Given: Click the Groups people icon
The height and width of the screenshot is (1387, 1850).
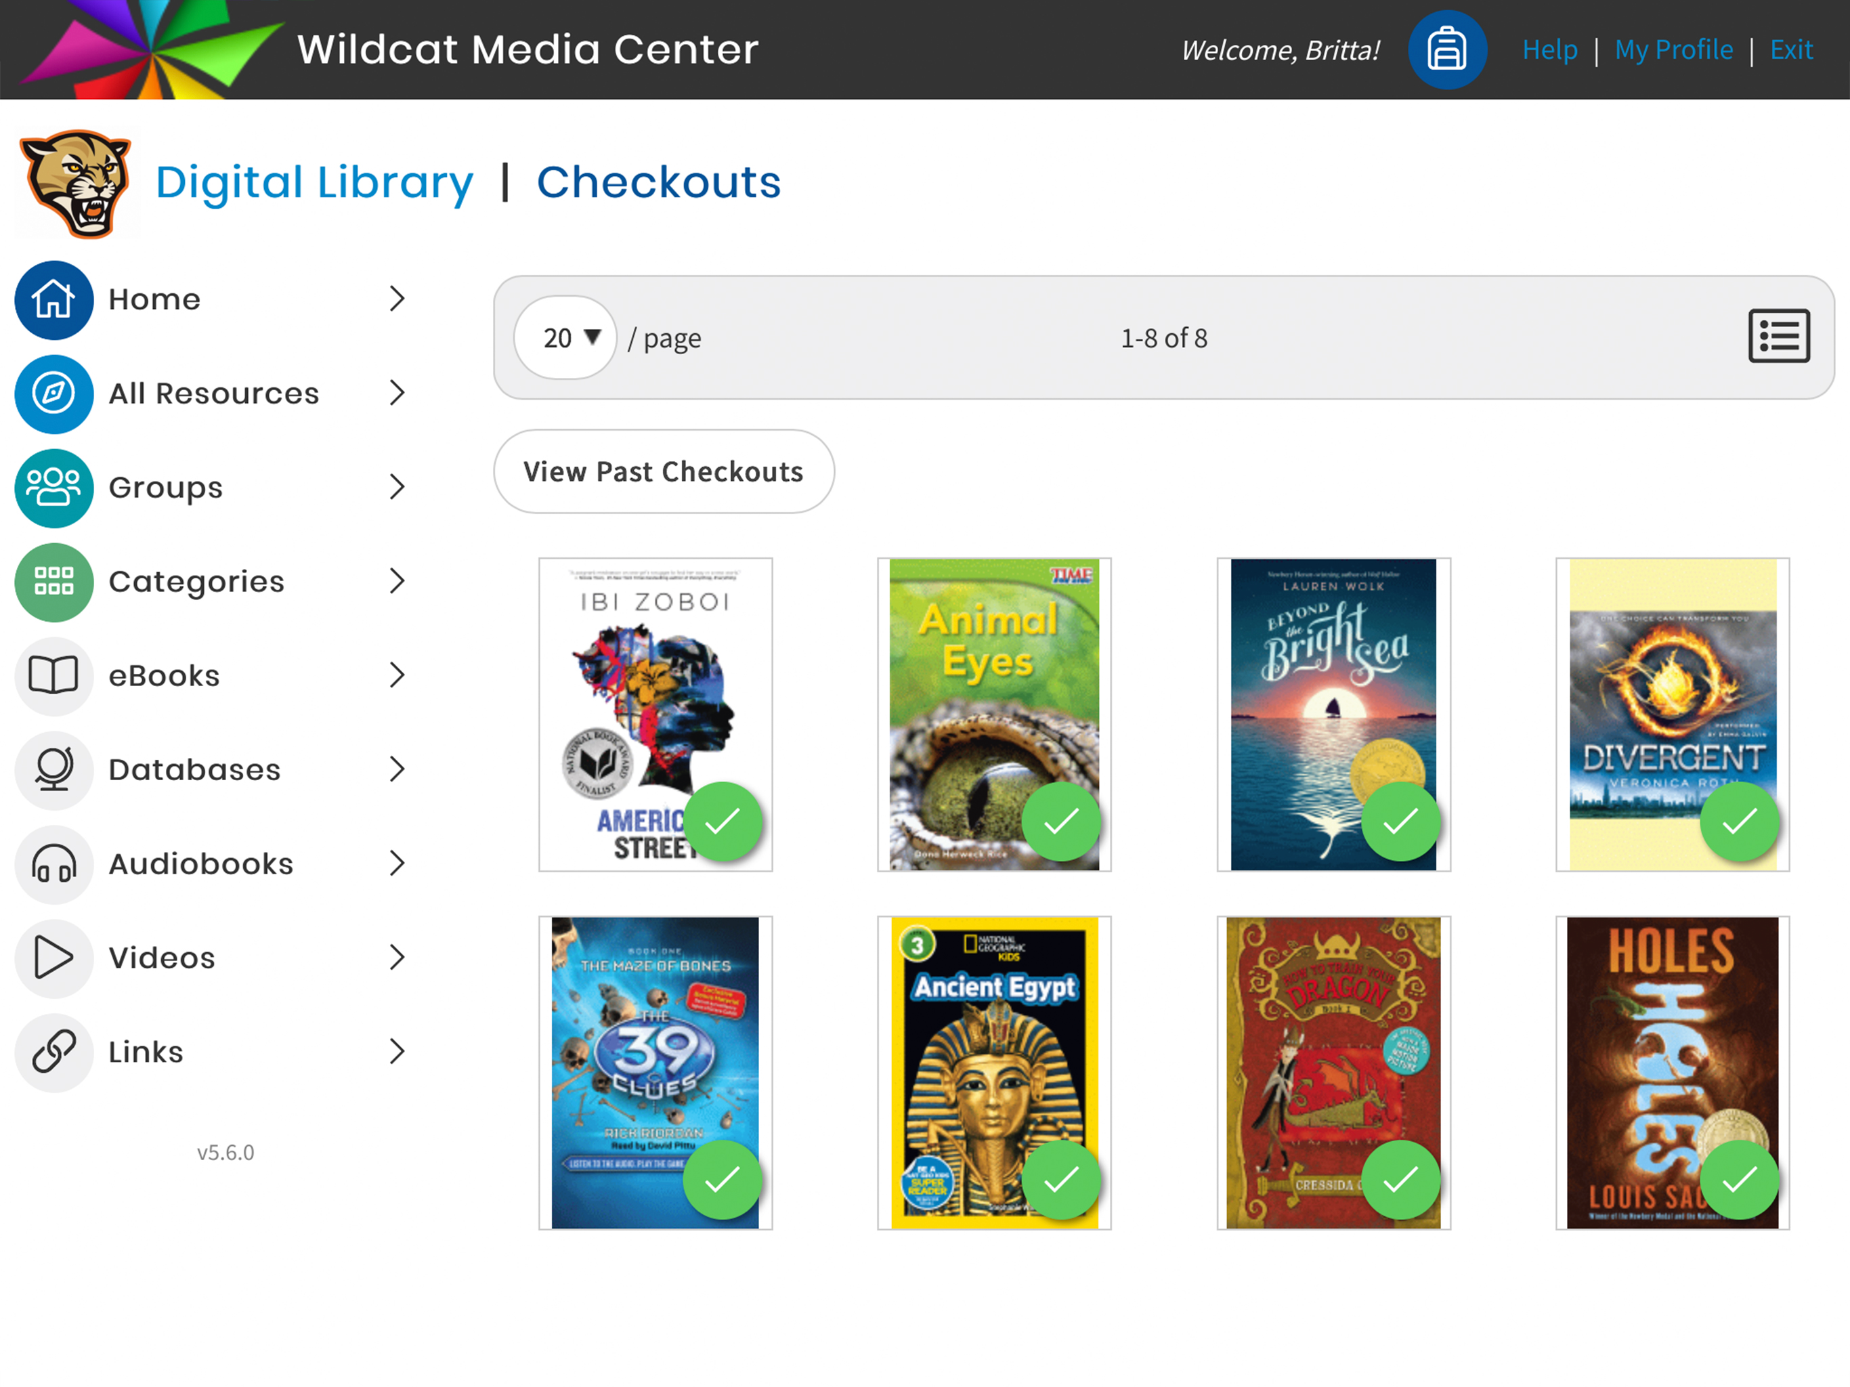Looking at the screenshot, I should click(53, 488).
